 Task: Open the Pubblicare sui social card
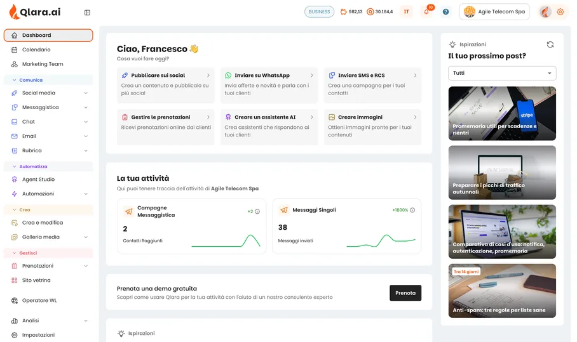pos(166,85)
